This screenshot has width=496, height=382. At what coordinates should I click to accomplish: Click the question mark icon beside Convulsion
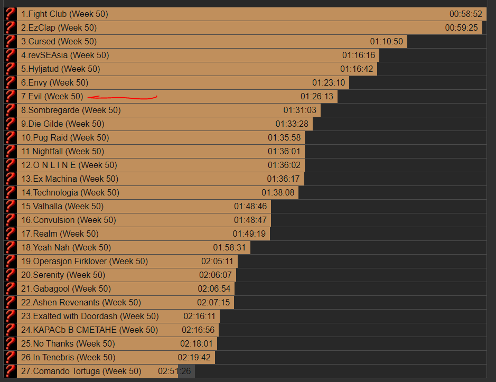[10, 220]
